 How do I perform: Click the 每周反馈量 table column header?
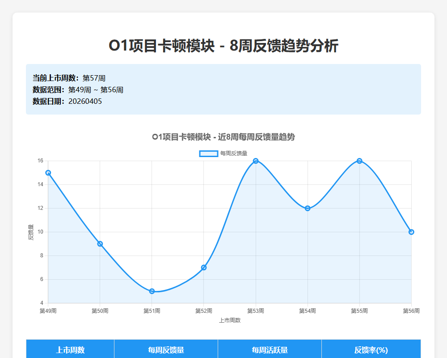click(166, 349)
